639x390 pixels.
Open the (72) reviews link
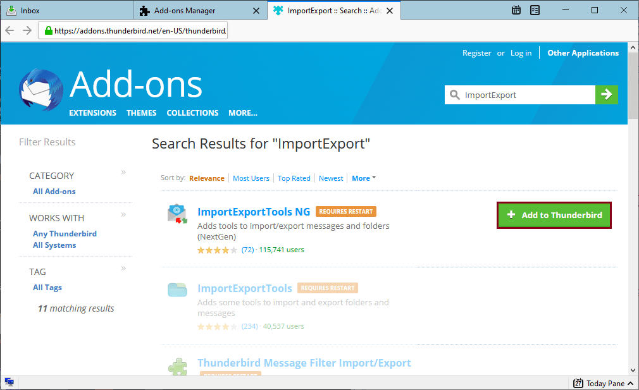click(248, 250)
